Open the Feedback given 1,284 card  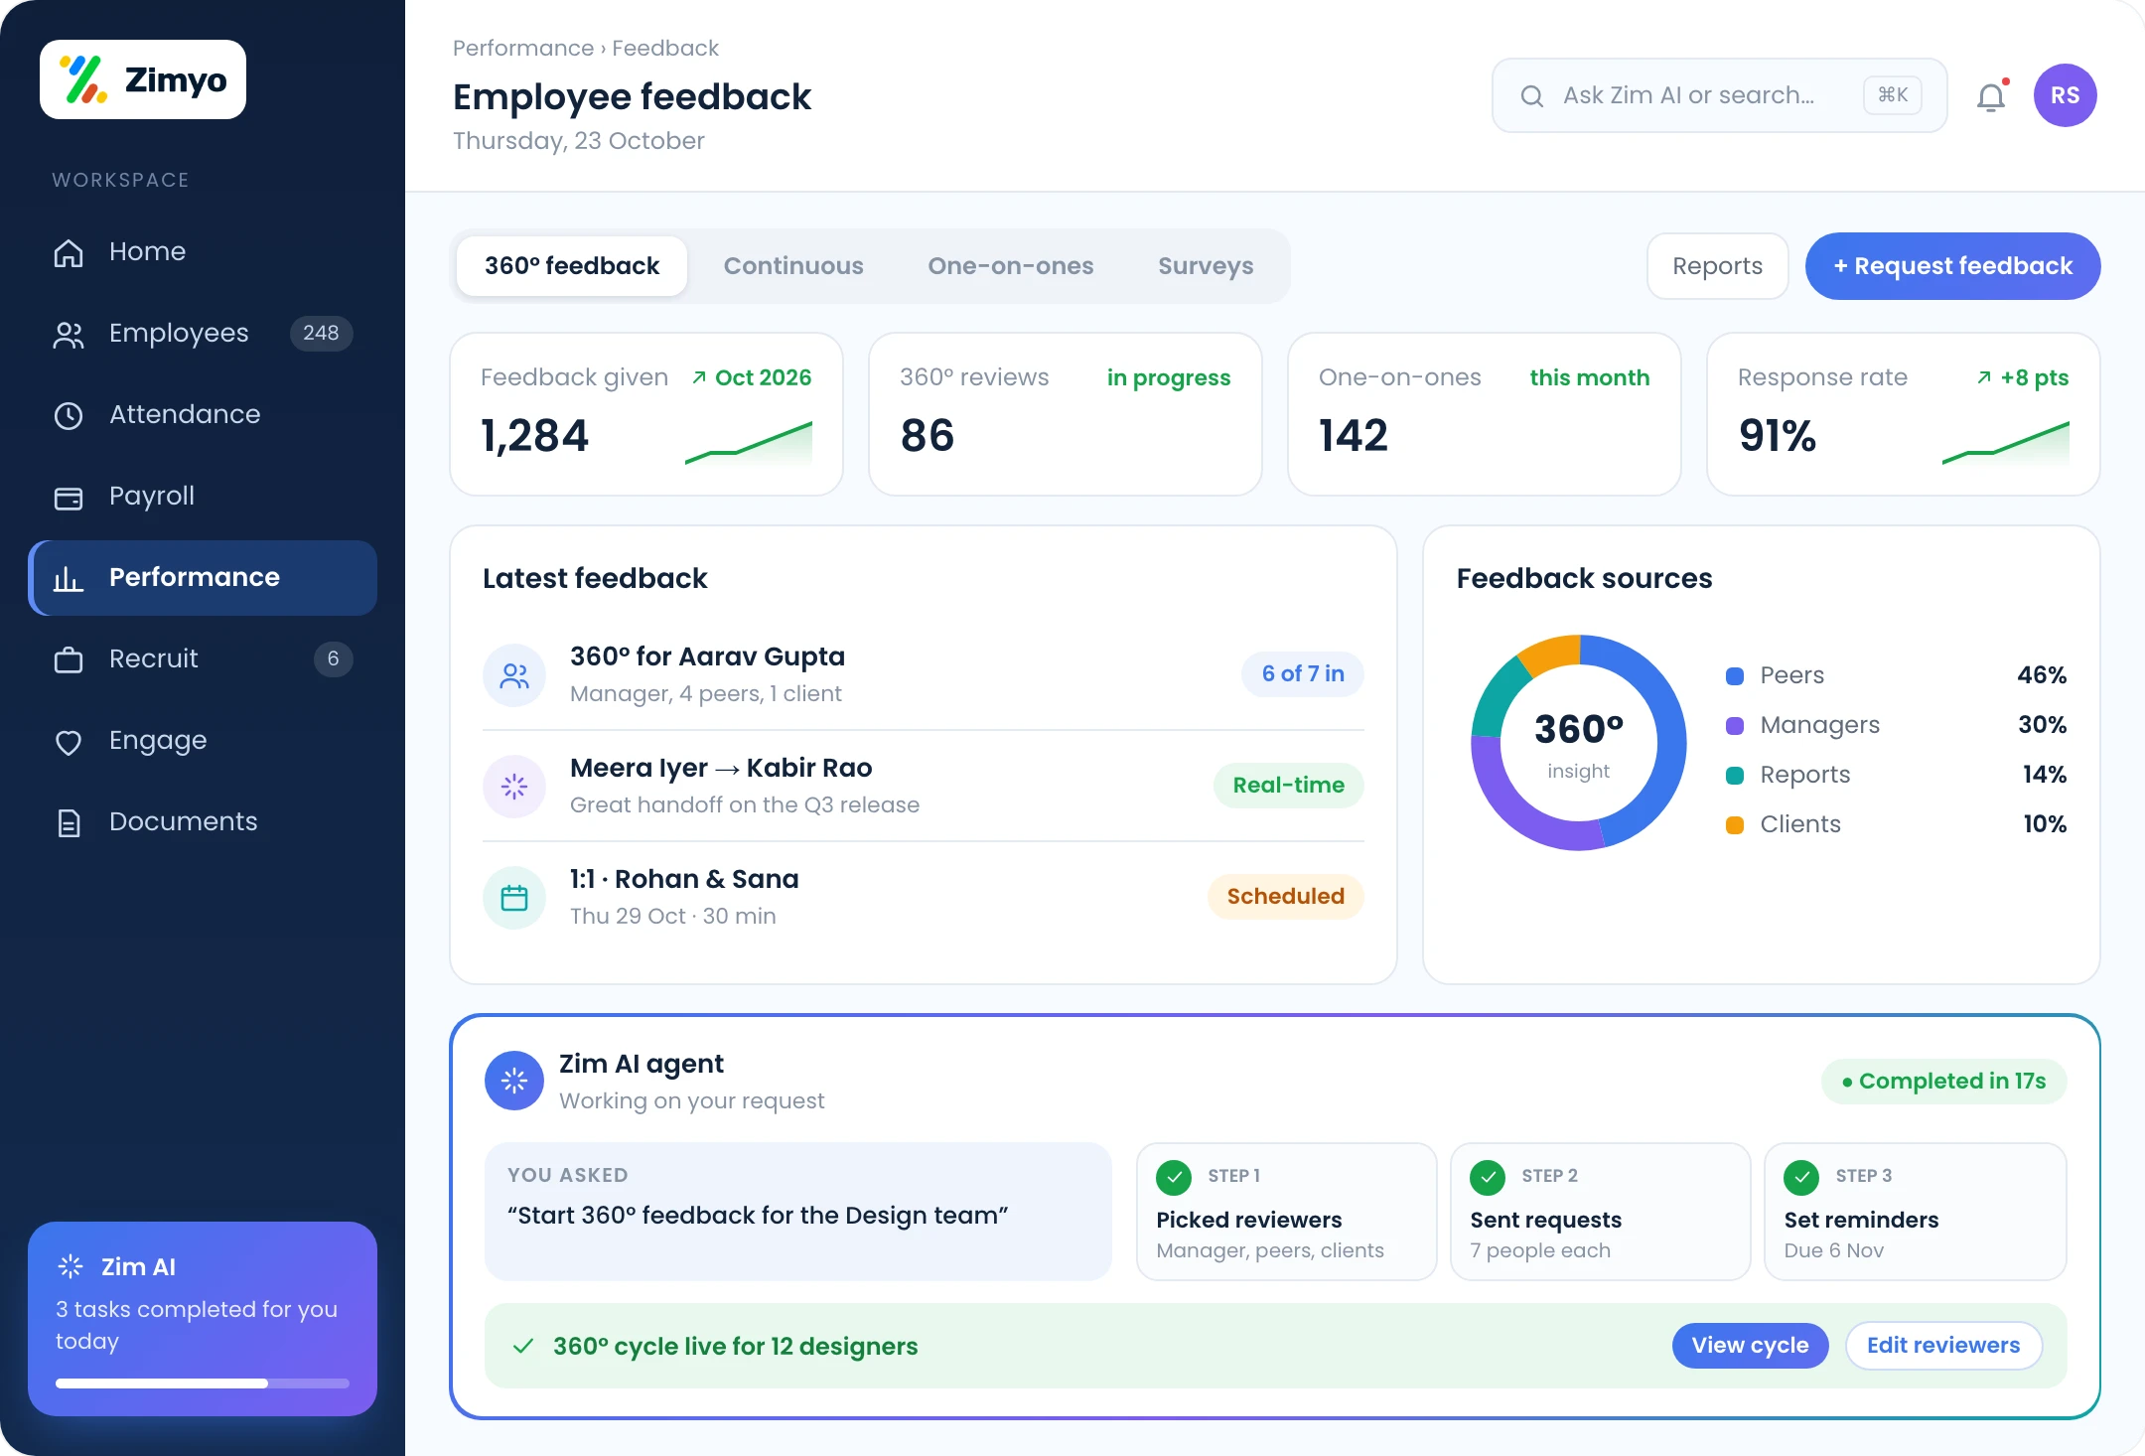click(x=646, y=414)
